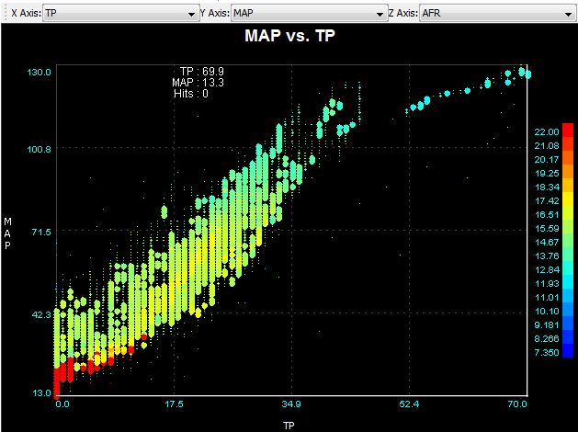Click the 7.350 legend value
Viewport: 578px width, 432px height.
coord(547,352)
